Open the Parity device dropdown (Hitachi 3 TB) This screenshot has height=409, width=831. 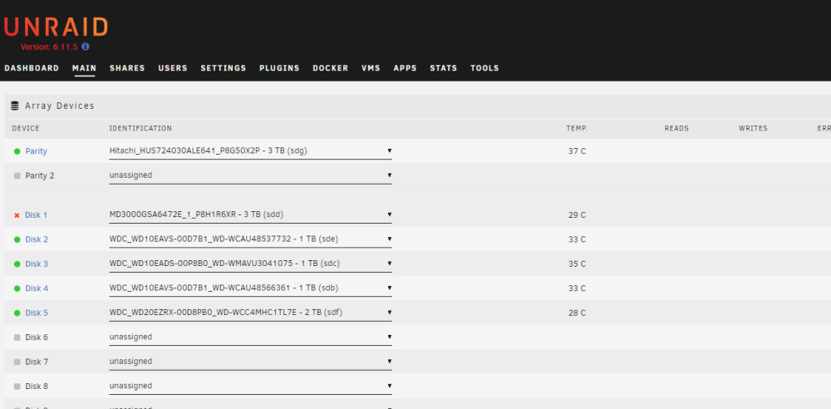(251, 151)
